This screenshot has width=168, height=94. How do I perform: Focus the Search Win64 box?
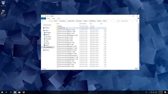pyautogui.click(x=129, y=21)
